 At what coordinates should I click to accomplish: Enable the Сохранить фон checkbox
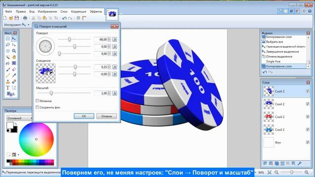pos(37,107)
